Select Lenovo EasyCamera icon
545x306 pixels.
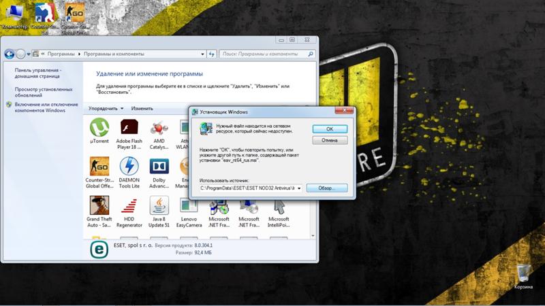pyautogui.click(x=189, y=206)
